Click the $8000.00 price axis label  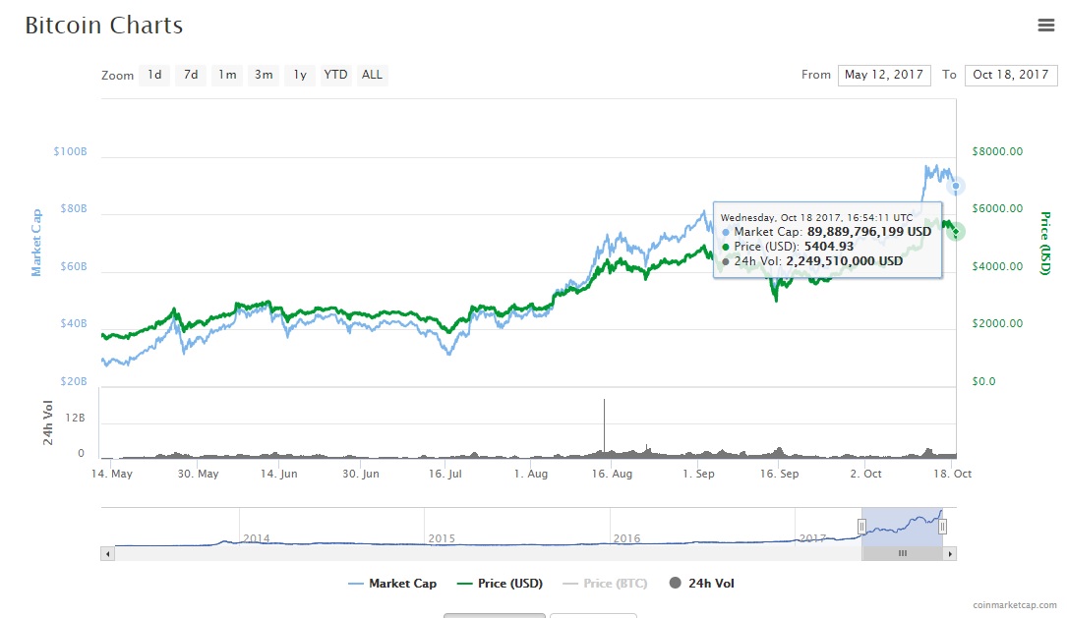tap(997, 151)
